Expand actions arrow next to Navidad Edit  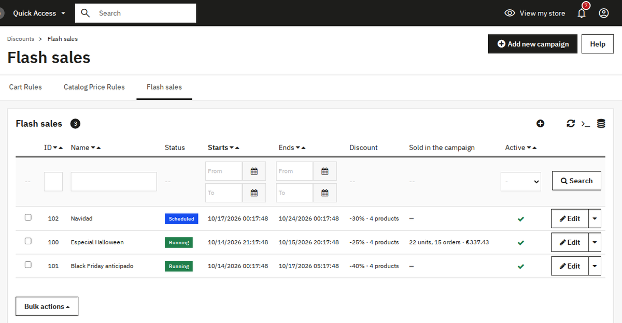595,218
